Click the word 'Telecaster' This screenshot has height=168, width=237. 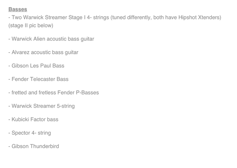click(x=43, y=79)
